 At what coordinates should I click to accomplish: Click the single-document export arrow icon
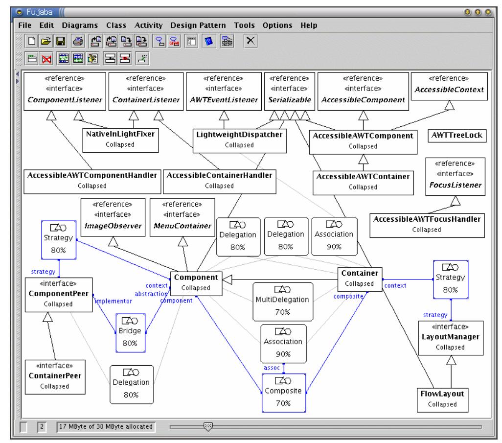coord(126,41)
